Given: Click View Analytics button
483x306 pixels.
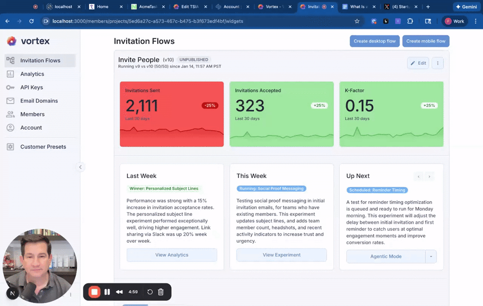Looking at the screenshot, I should click(x=172, y=255).
